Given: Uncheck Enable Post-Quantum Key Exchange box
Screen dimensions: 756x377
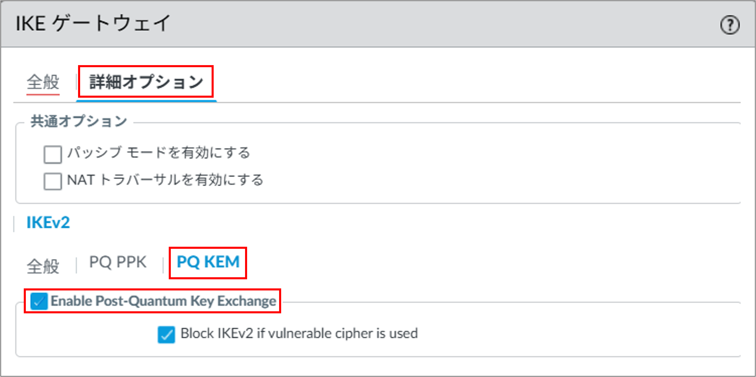Looking at the screenshot, I should click(x=39, y=301).
